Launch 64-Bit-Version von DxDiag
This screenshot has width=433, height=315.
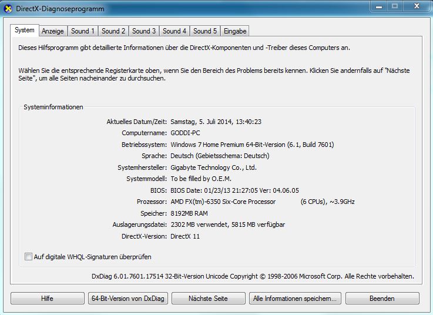pyautogui.click(x=128, y=299)
